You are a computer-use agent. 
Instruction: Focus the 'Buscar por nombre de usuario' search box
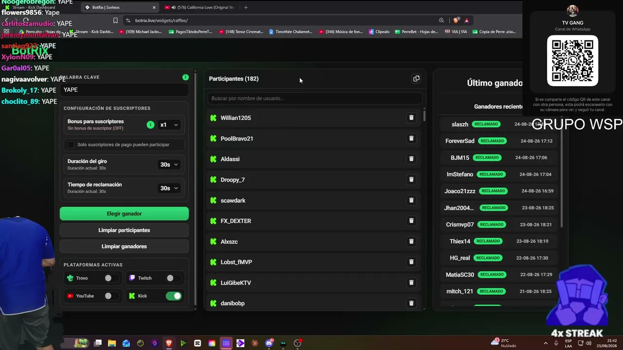point(315,98)
